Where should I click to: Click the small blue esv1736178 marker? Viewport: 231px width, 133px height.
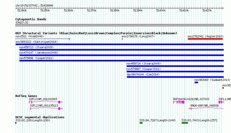point(122,39)
